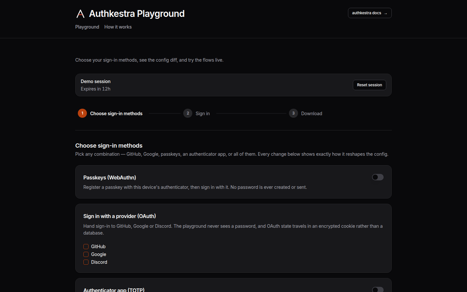
Task: Open the authkestra docs link
Action: pyautogui.click(x=370, y=13)
